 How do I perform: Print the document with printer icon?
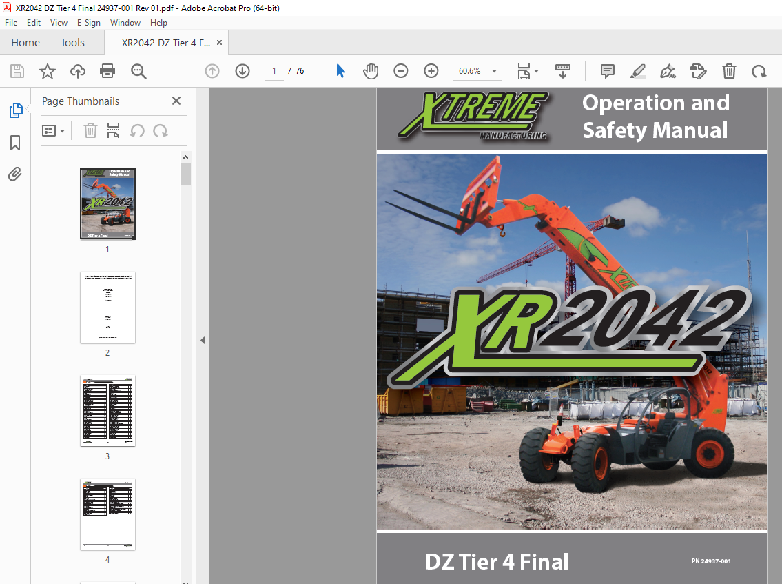click(x=107, y=71)
